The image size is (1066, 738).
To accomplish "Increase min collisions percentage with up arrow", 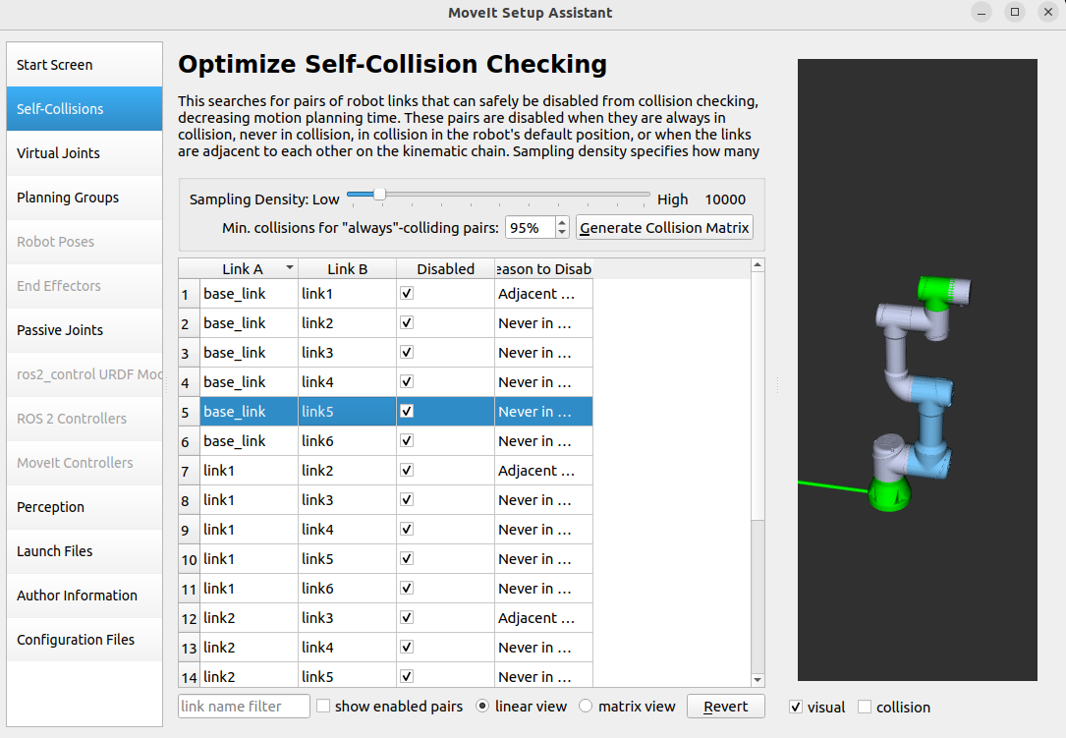I will click(x=562, y=222).
